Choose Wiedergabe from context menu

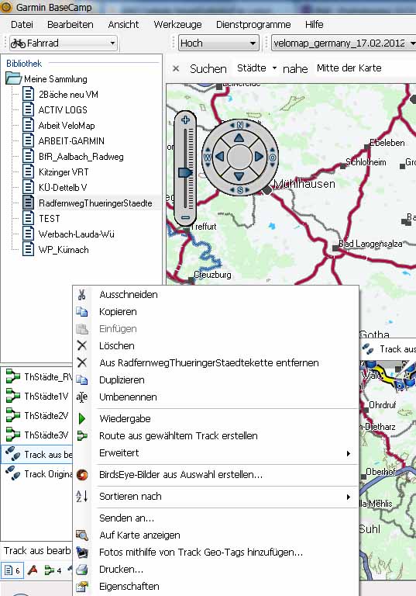click(x=215, y=419)
